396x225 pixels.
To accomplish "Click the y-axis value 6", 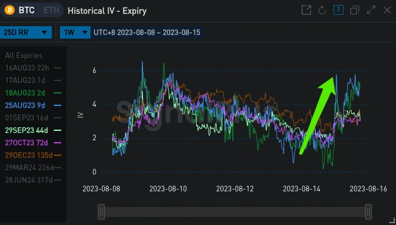I will [94, 70].
